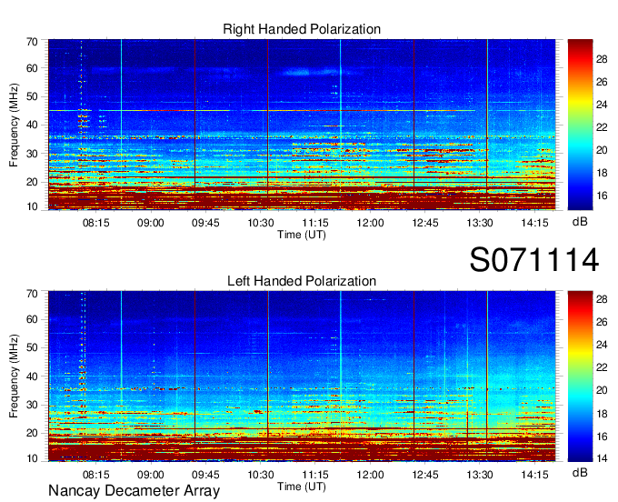Image resolution: width=618 pixels, height=502 pixels.
Task: Click the 10 MHz label on the top plot
Action: pyautogui.click(x=32, y=206)
